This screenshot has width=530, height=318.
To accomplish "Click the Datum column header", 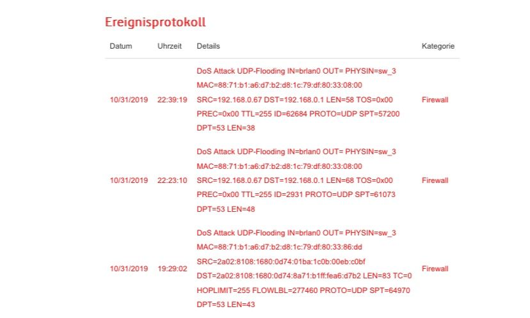I will 121,47.
